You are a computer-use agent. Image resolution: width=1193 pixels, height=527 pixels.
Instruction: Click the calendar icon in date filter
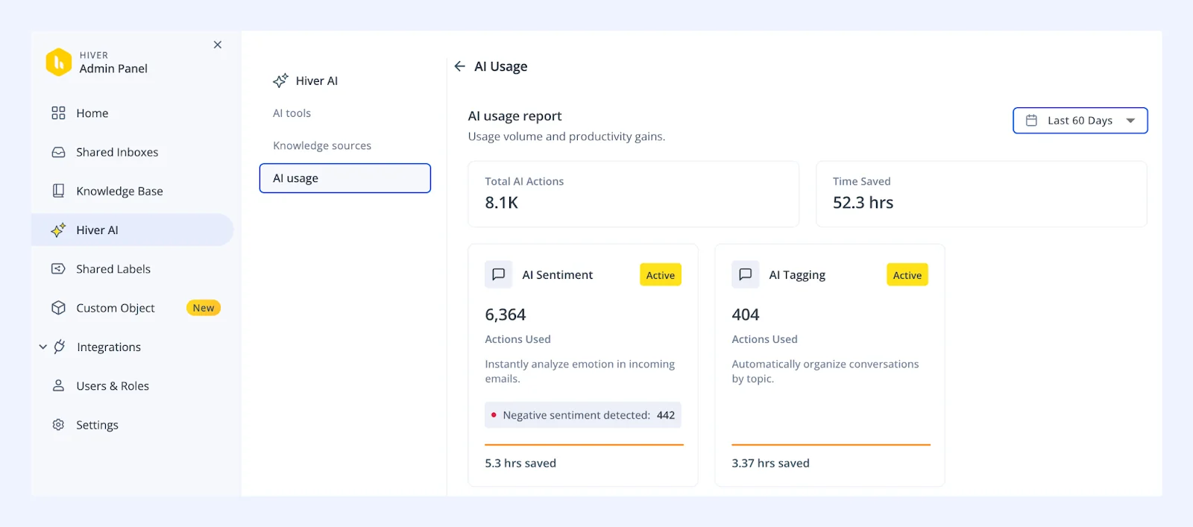coord(1032,120)
